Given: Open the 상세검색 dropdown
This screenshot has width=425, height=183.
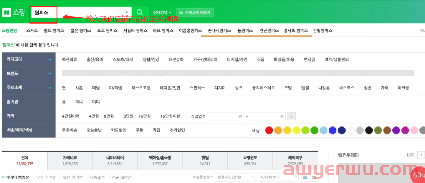Looking at the screenshot, I should click(162, 12).
